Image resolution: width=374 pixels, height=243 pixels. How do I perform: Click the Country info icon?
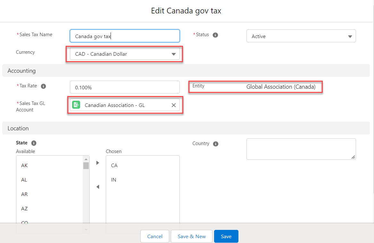pos(216,144)
